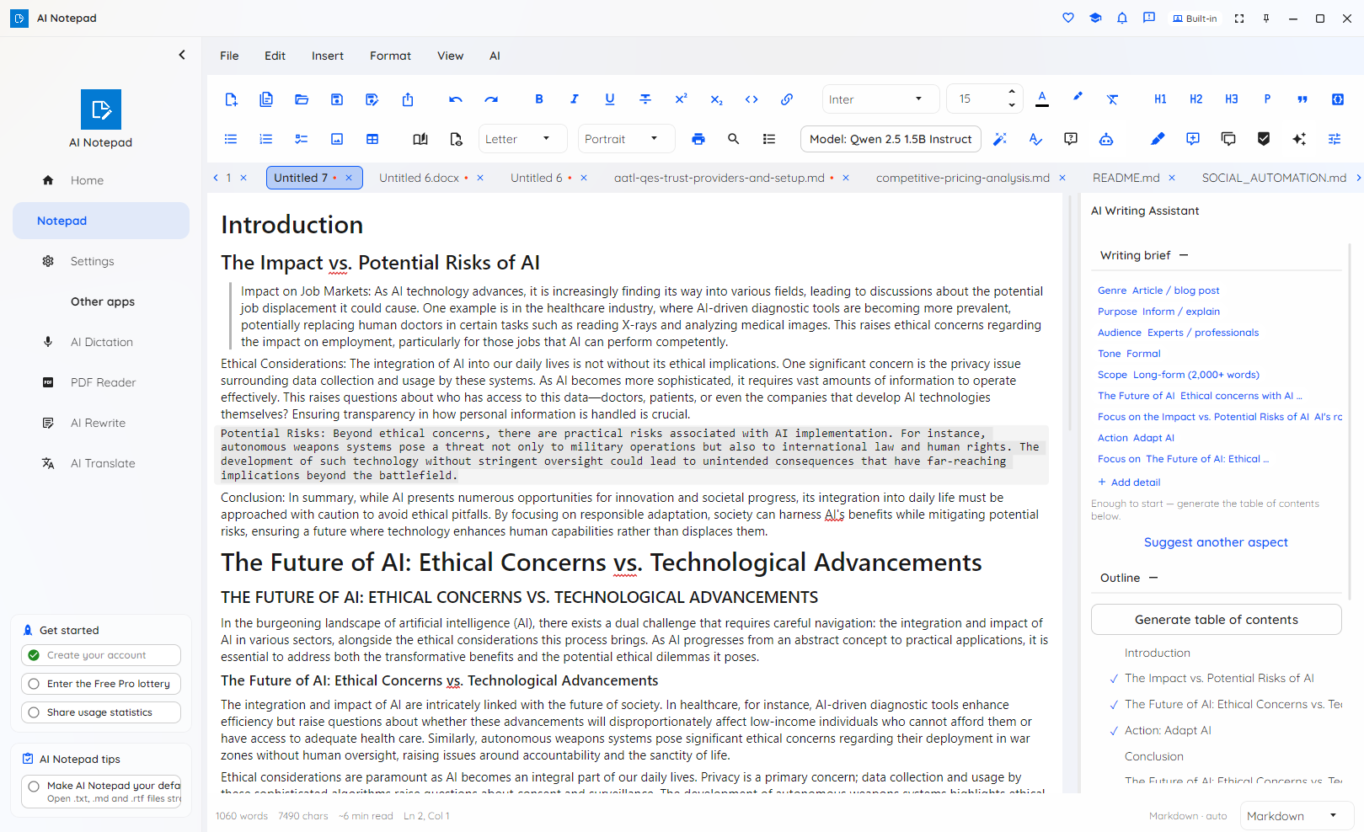Toggle Create your account checkmark
The image size is (1364, 832).
[34, 655]
